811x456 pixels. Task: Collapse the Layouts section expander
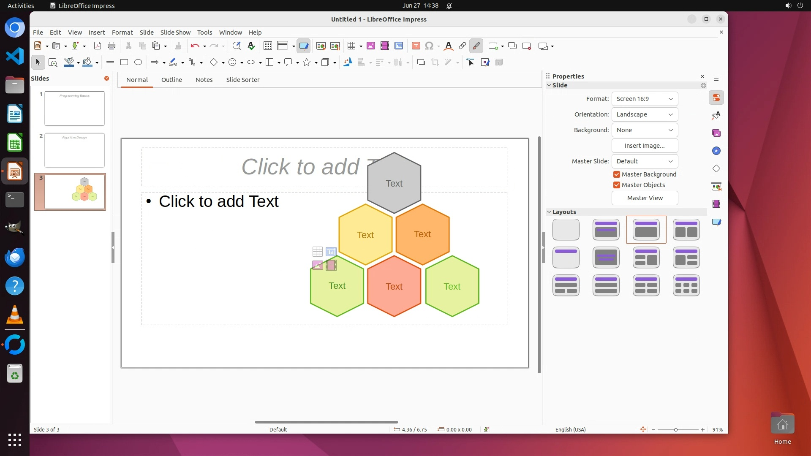[x=549, y=212]
